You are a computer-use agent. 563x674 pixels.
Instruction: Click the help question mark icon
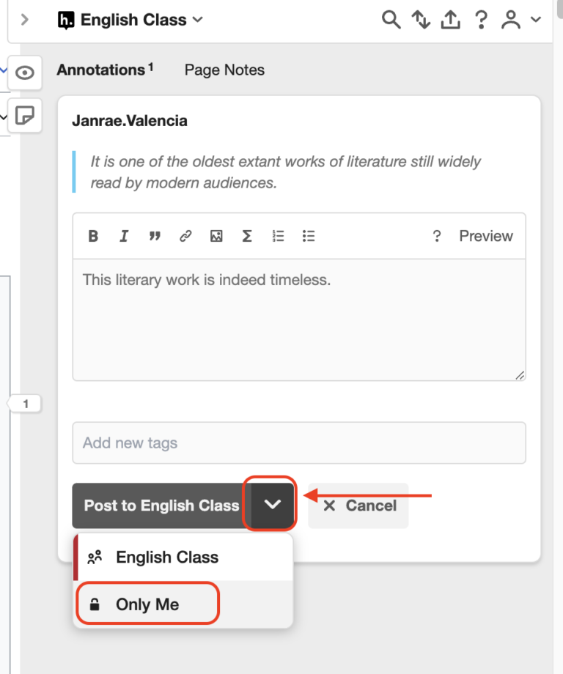480,20
